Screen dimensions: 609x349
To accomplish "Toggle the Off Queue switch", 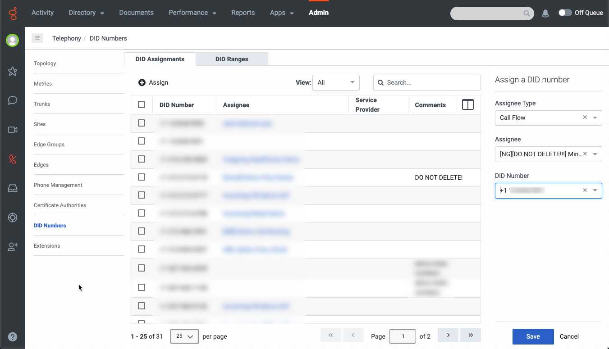I will coord(565,13).
